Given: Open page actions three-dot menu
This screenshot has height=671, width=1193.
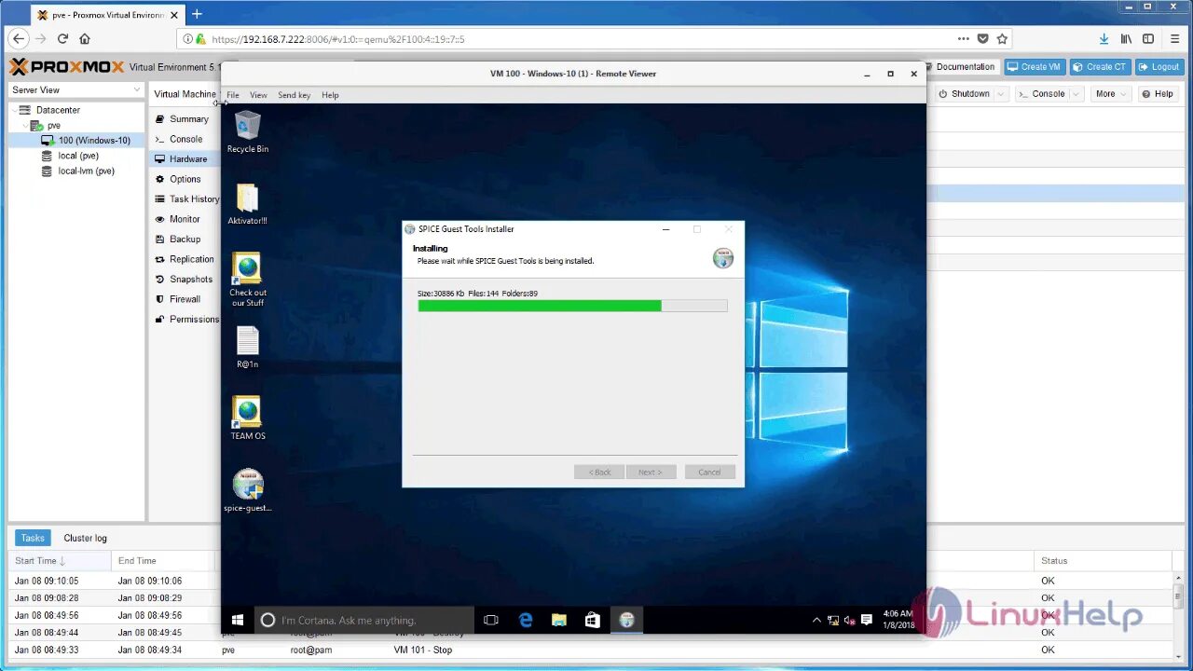Looking at the screenshot, I should tap(964, 39).
